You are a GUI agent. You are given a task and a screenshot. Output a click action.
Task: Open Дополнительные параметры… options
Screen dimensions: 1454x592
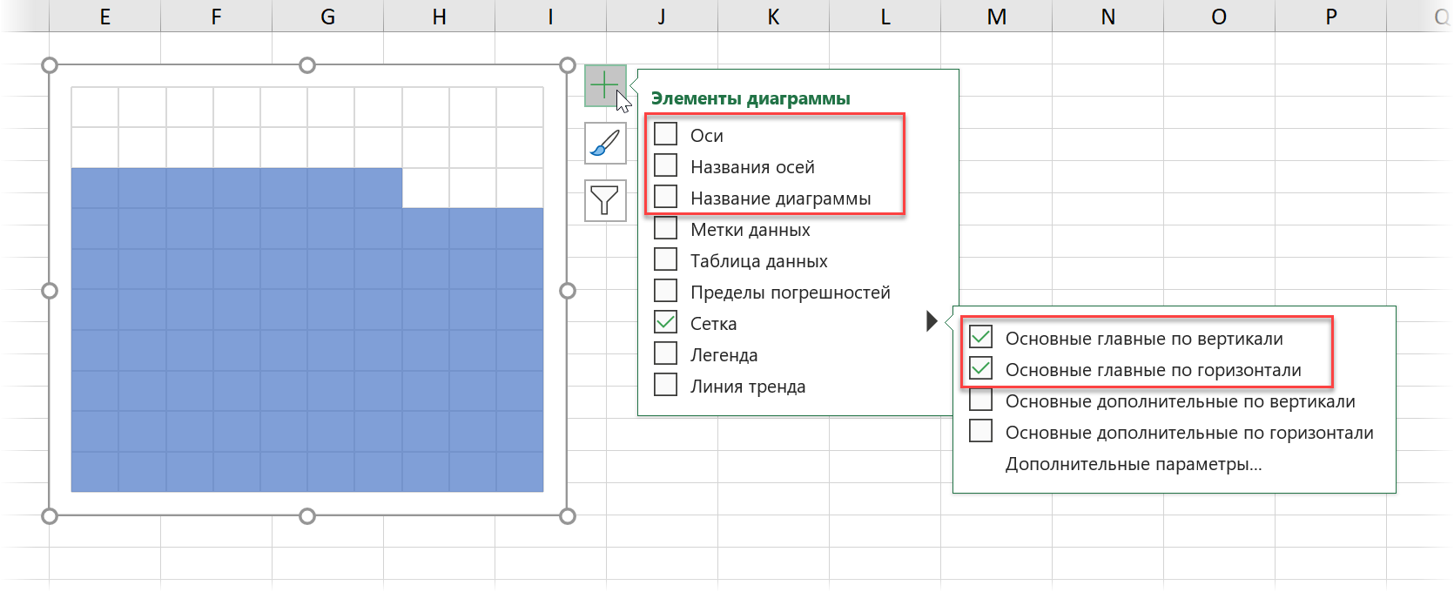[1134, 464]
